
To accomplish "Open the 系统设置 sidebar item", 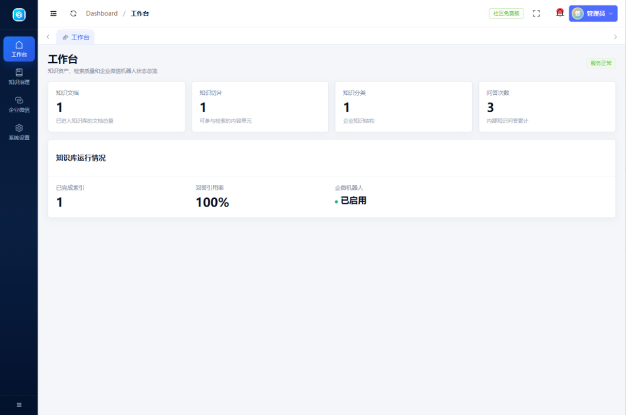I will [19, 132].
